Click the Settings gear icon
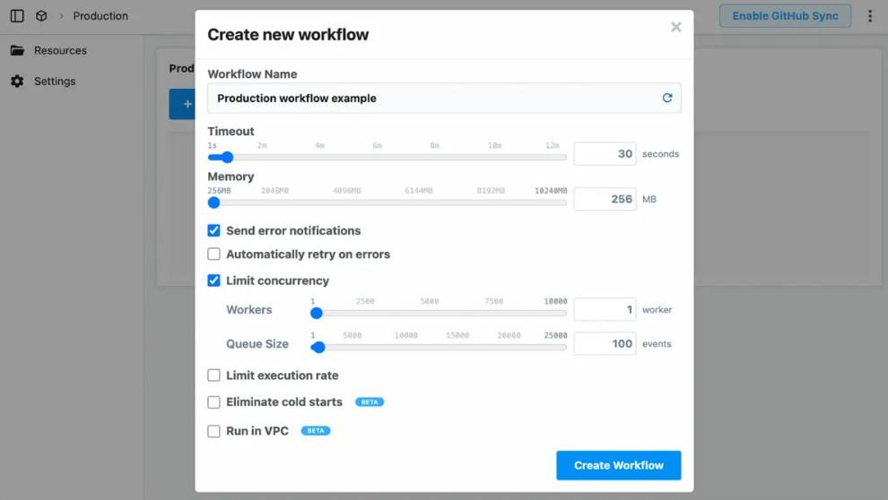Viewport: 888px width, 500px height. (x=17, y=82)
